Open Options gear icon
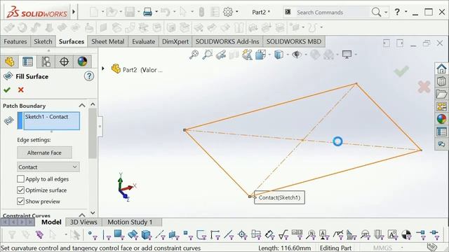This screenshot has height=252, width=449. (228, 12)
